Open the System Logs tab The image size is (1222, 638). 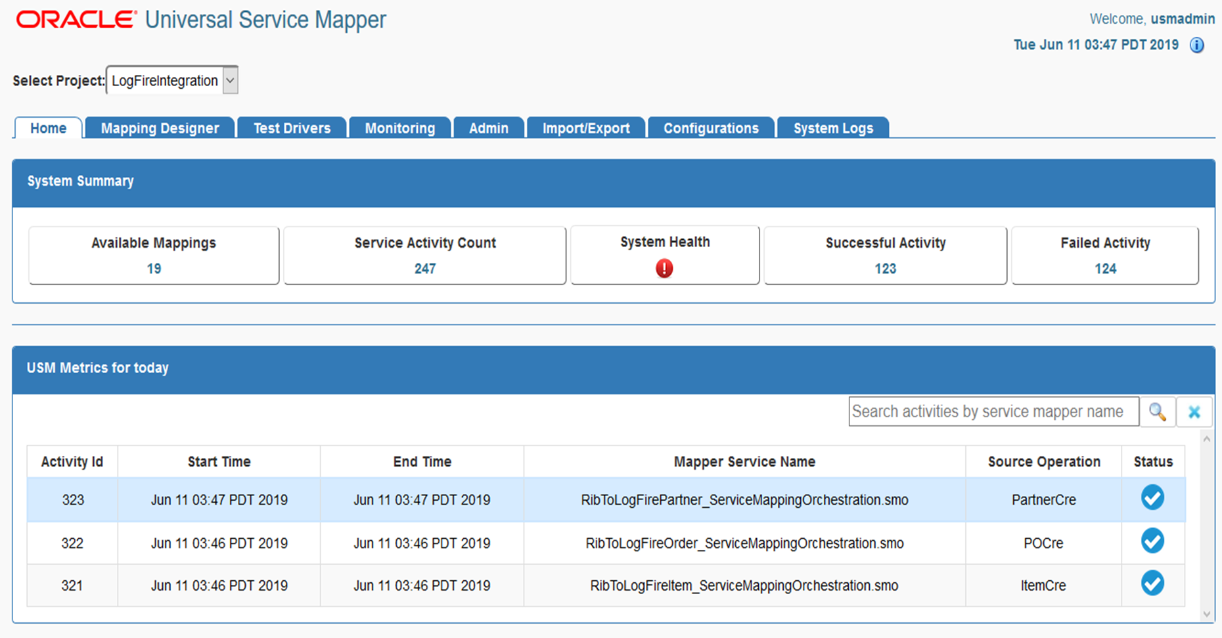pyautogui.click(x=833, y=128)
